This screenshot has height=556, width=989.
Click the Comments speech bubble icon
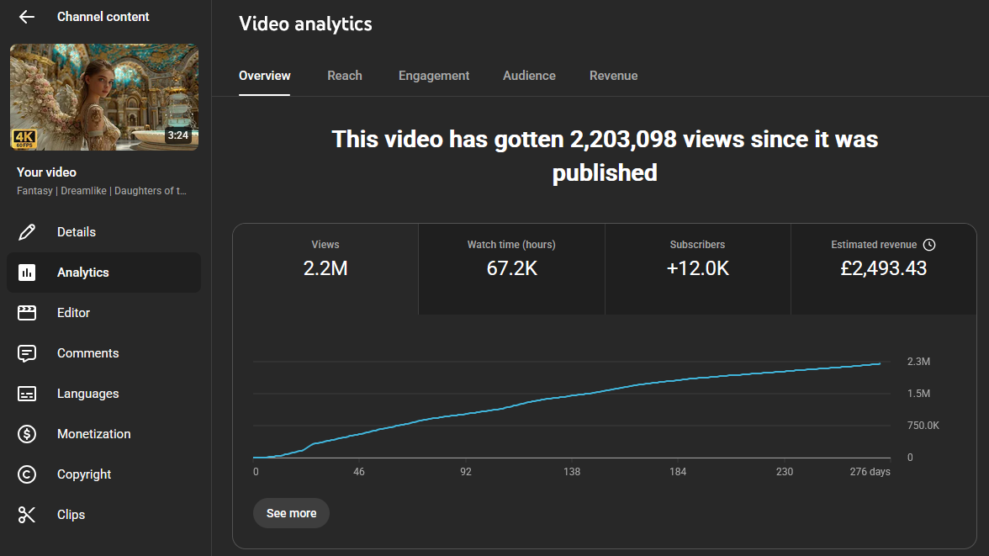tap(27, 353)
